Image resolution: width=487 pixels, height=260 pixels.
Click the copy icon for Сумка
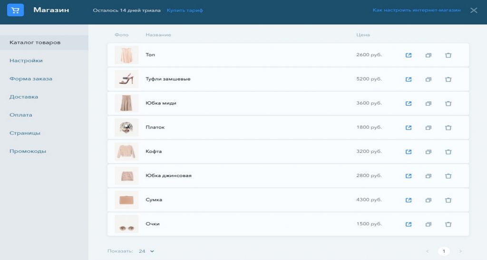pos(428,200)
